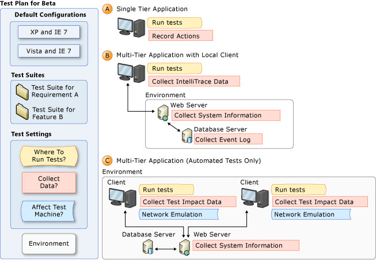The height and width of the screenshot is (260, 376).
Task: Click the XP and IE 7 configuration box
Action: (x=48, y=32)
